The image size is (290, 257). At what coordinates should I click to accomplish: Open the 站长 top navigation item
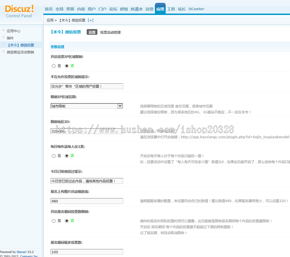[x=182, y=9]
